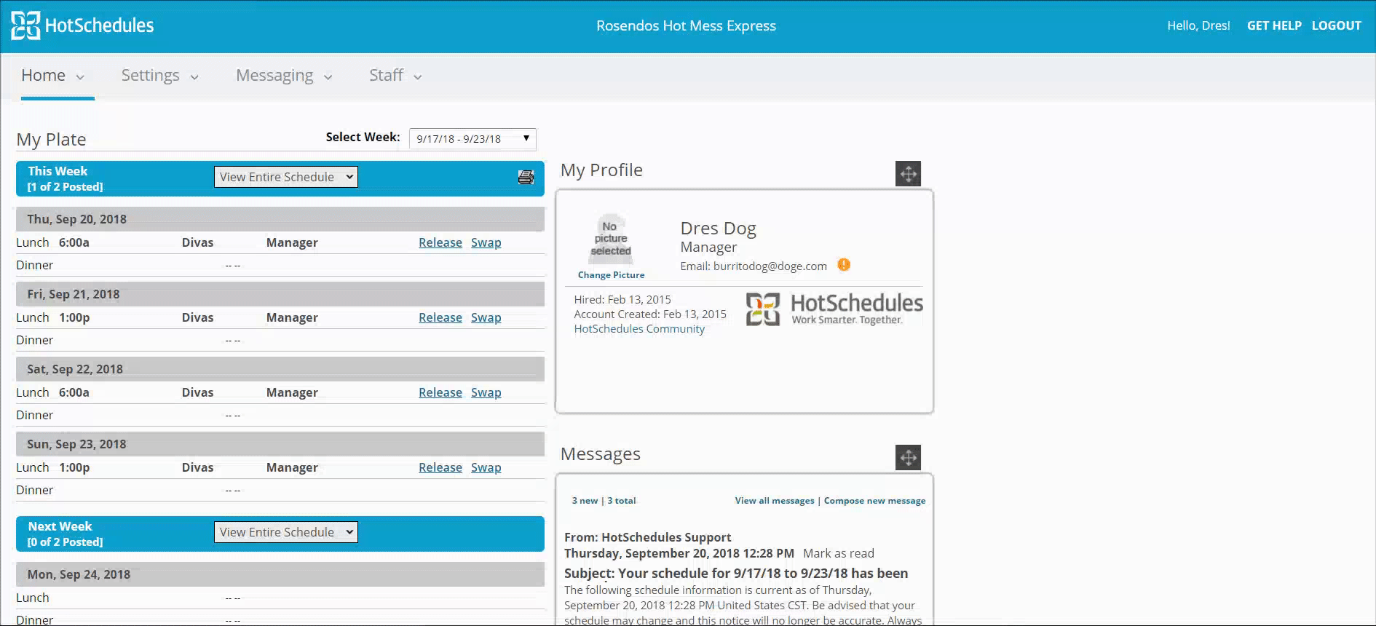This screenshot has width=1376, height=626.
Task: Expand Home chevron arrow
Action: pos(80,77)
